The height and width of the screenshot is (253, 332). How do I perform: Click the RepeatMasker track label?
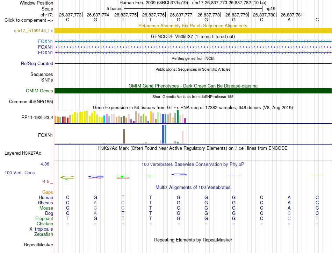[38, 245]
